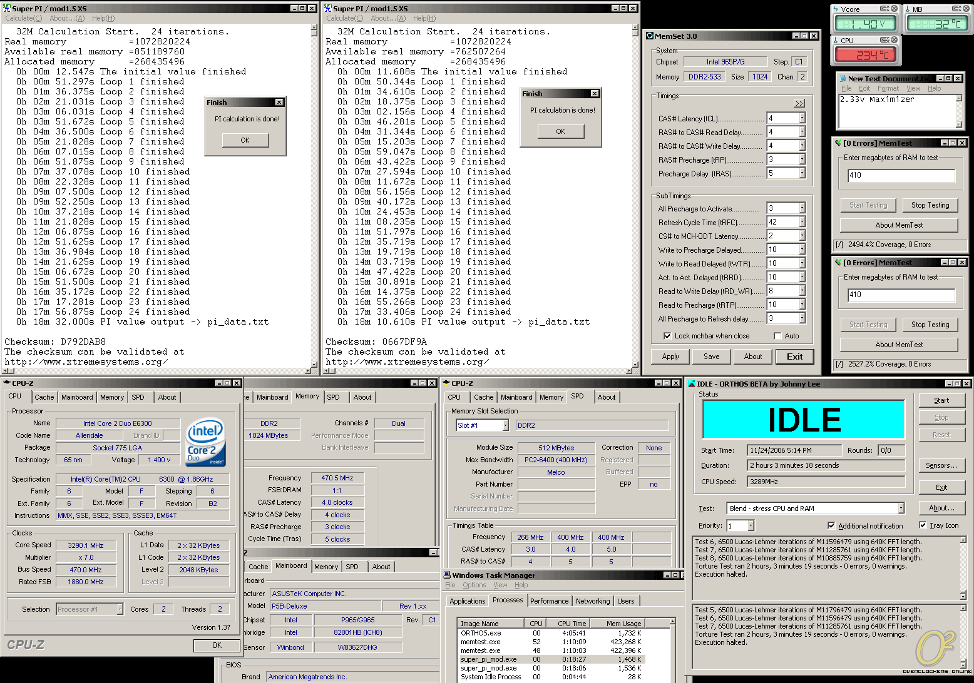Image resolution: width=974 pixels, height=683 pixels.
Task: Open the CAS# Latency (tCL) dropdown
Action: [802, 118]
